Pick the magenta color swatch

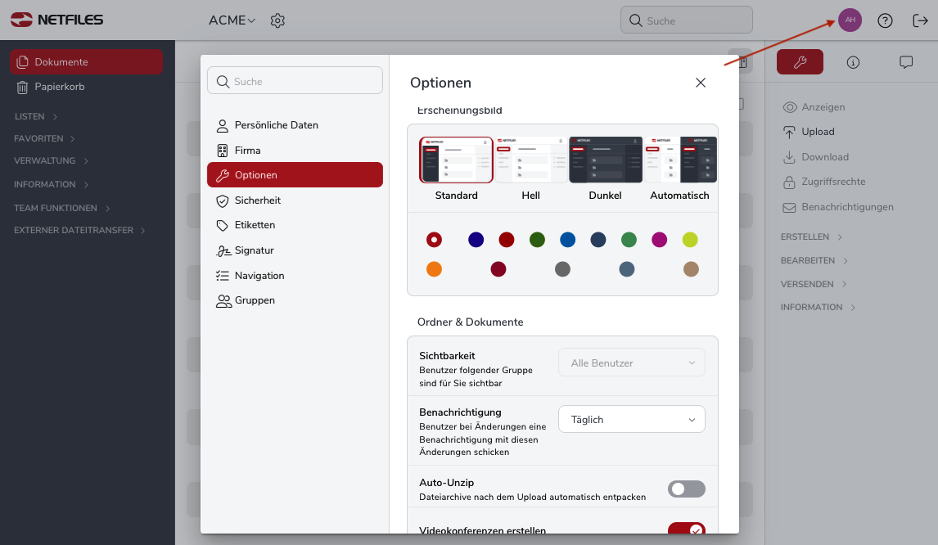click(659, 240)
